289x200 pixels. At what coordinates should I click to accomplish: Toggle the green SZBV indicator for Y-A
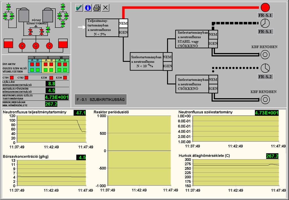pos(32,70)
